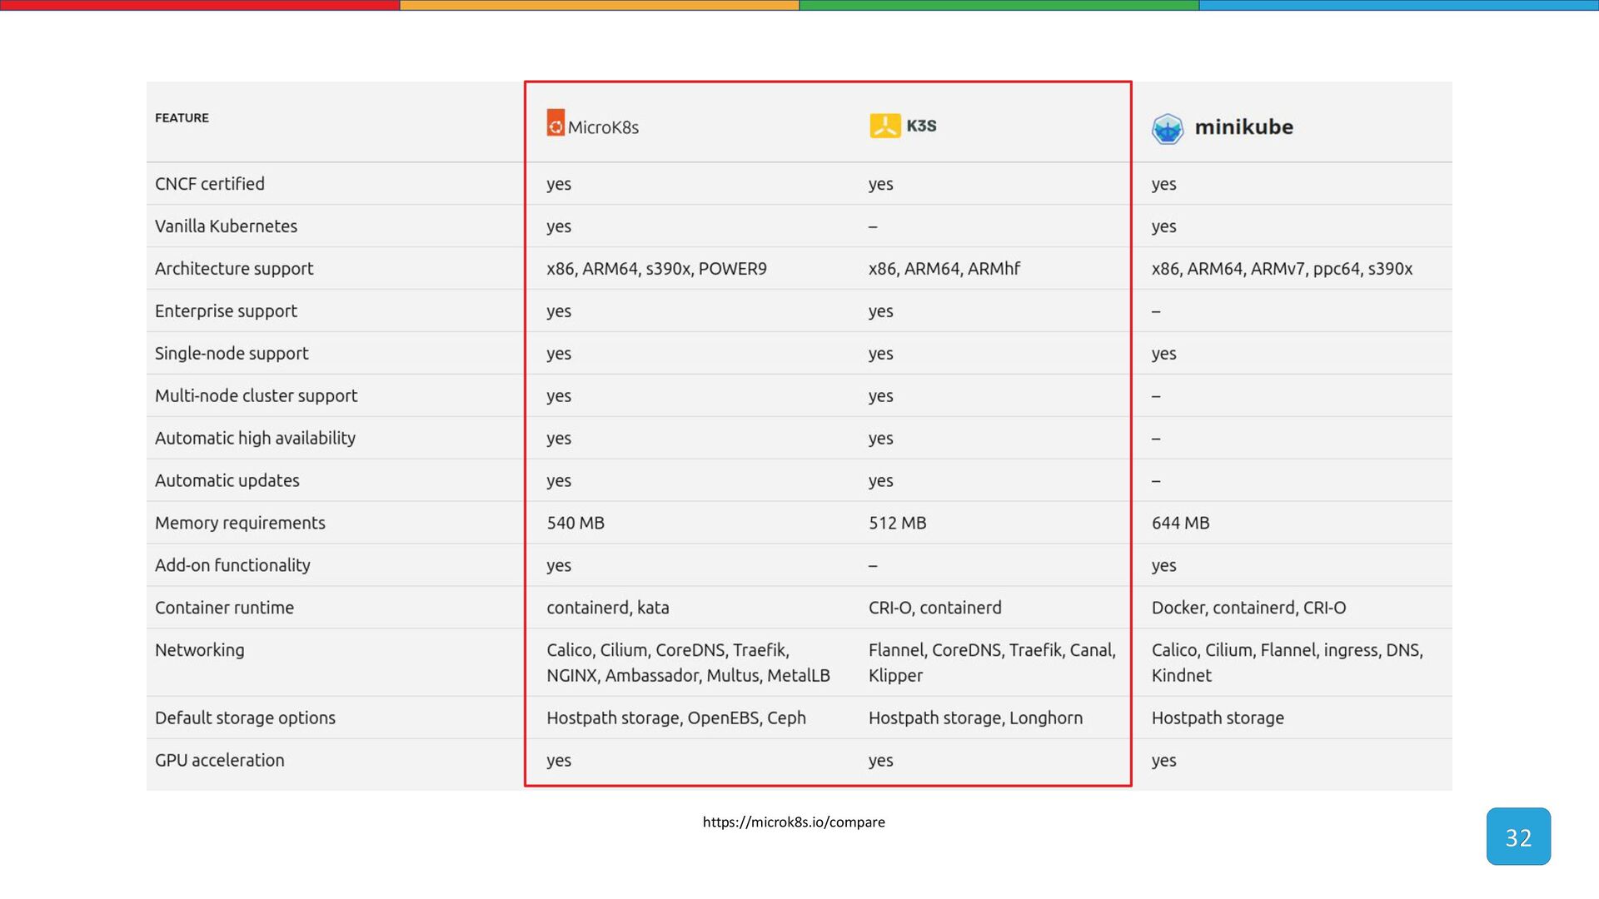Click 'x86, ARM64, ARMhf' cell
The height and width of the screenshot is (899, 1599).
click(x=944, y=269)
